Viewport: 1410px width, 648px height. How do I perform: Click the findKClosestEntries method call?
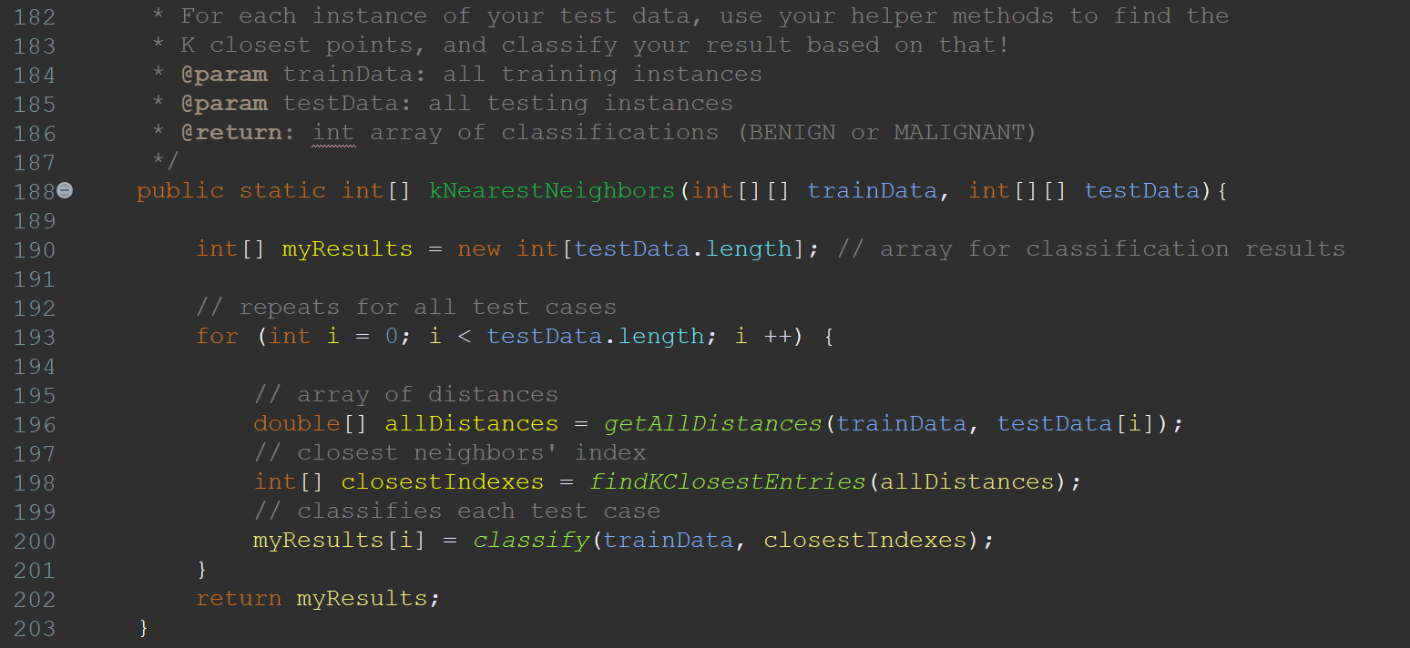click(x=727, y=482)
